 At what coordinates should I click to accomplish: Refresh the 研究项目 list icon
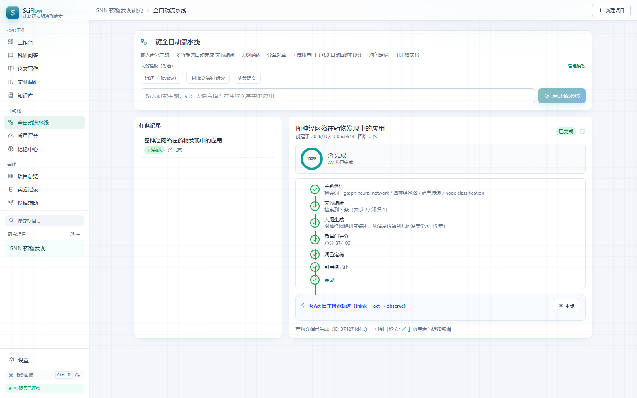coord(72,234)
